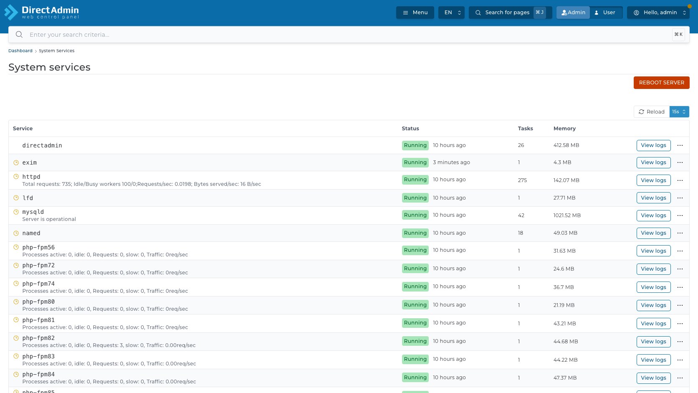Screen dimensions: 698x393
Task: Click the clock icon beside exim
Action: coord(16,162)
